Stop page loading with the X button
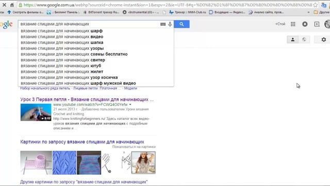330x186 pixels. (4, 5)
